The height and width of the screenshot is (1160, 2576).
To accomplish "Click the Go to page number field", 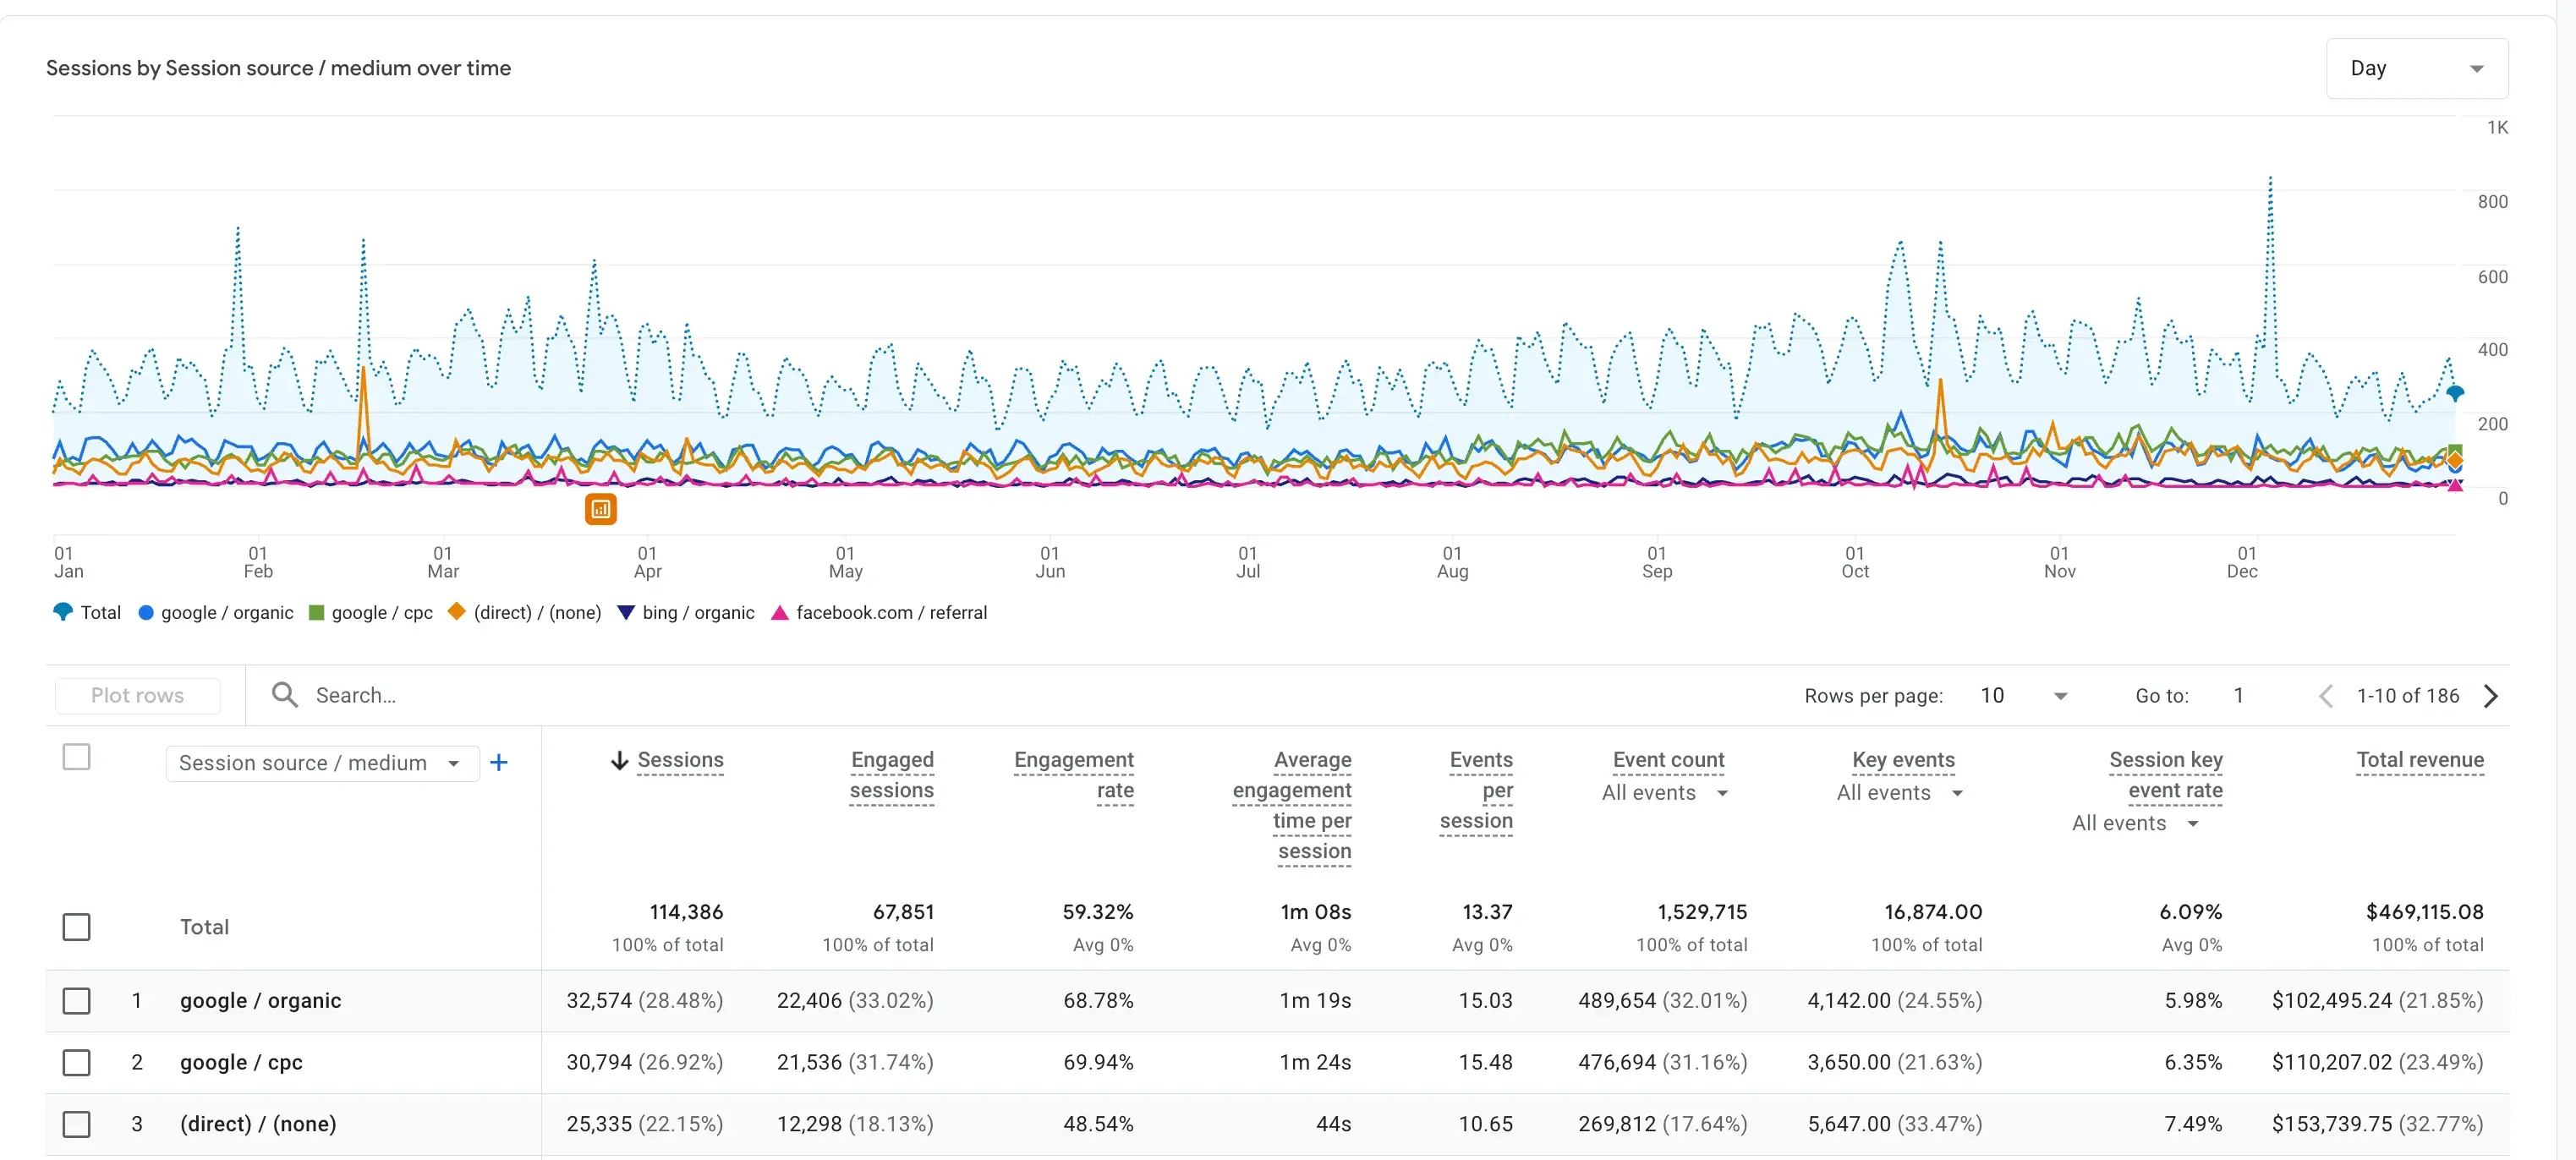I will [x=2239, y=696].
